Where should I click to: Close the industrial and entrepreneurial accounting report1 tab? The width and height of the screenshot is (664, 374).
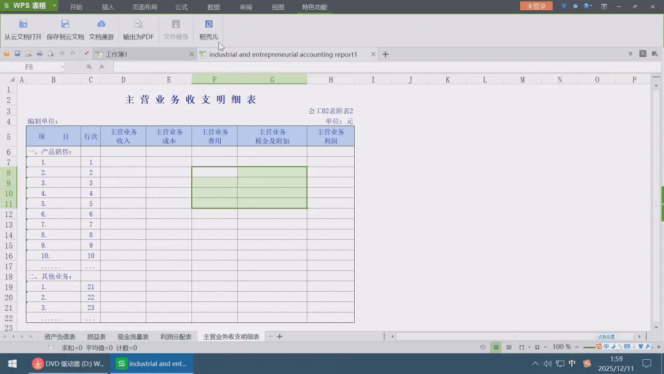coord(373,54)
